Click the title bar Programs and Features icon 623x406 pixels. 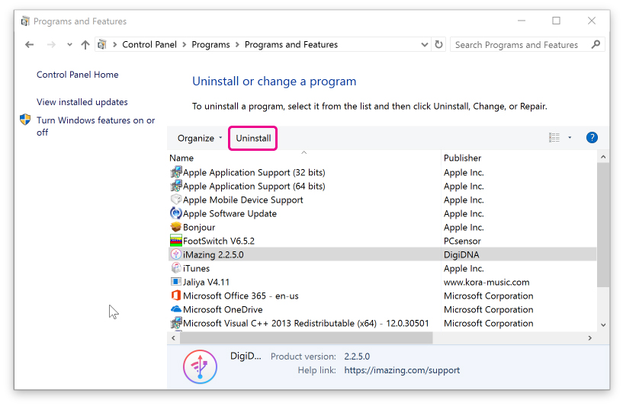tap(25, 21)
